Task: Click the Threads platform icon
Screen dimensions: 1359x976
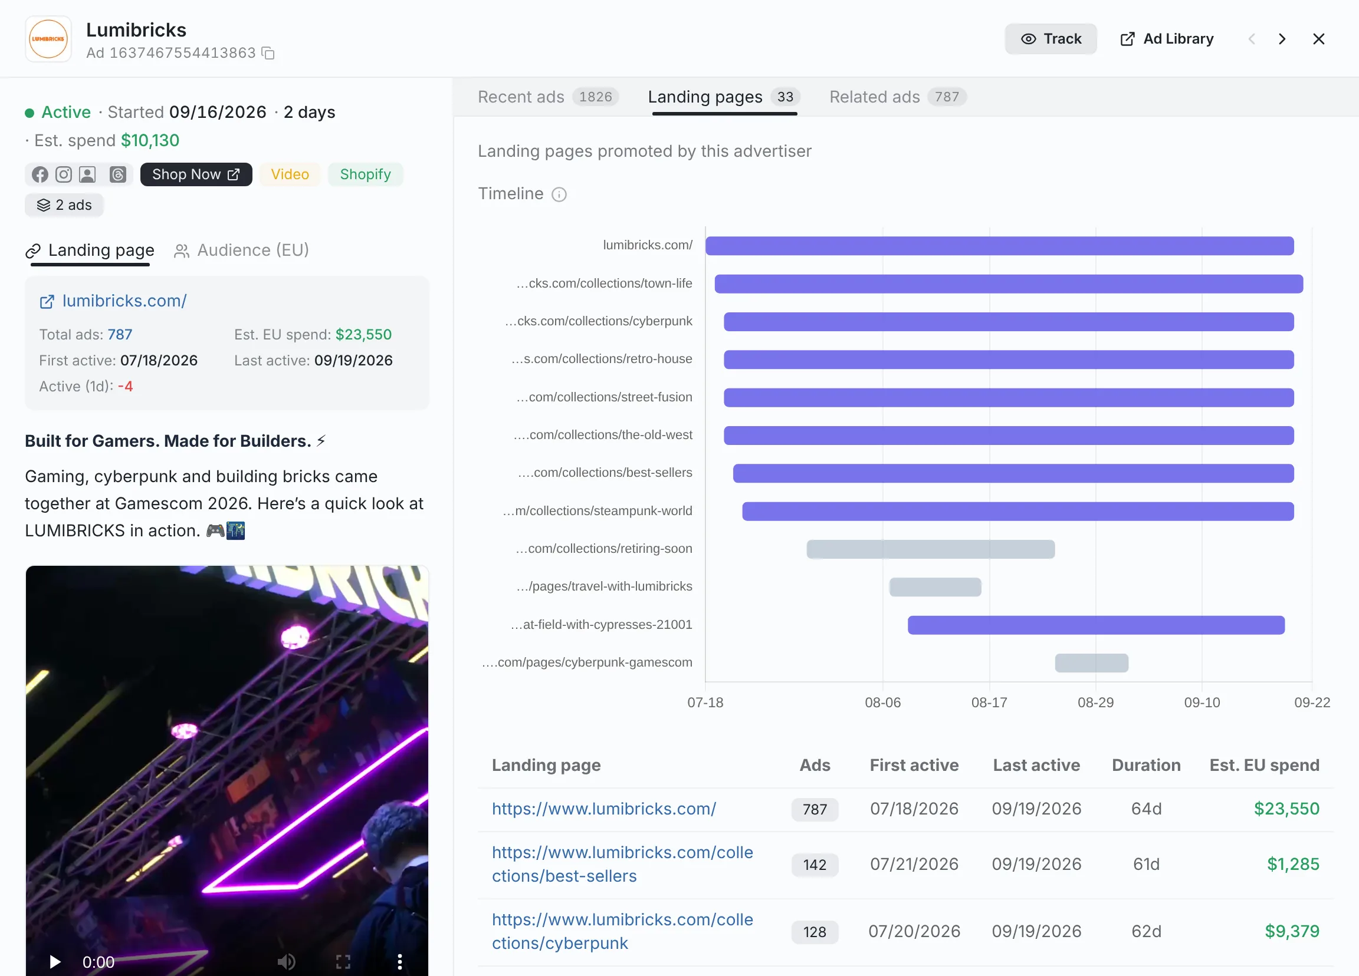Action: [117, 174]
